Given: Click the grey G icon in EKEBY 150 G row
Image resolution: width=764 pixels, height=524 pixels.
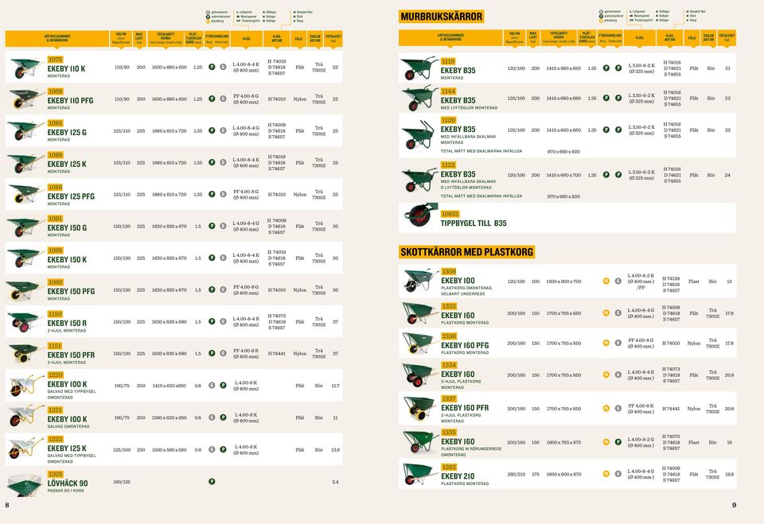Looking at the screenshot, I should 223,226.
